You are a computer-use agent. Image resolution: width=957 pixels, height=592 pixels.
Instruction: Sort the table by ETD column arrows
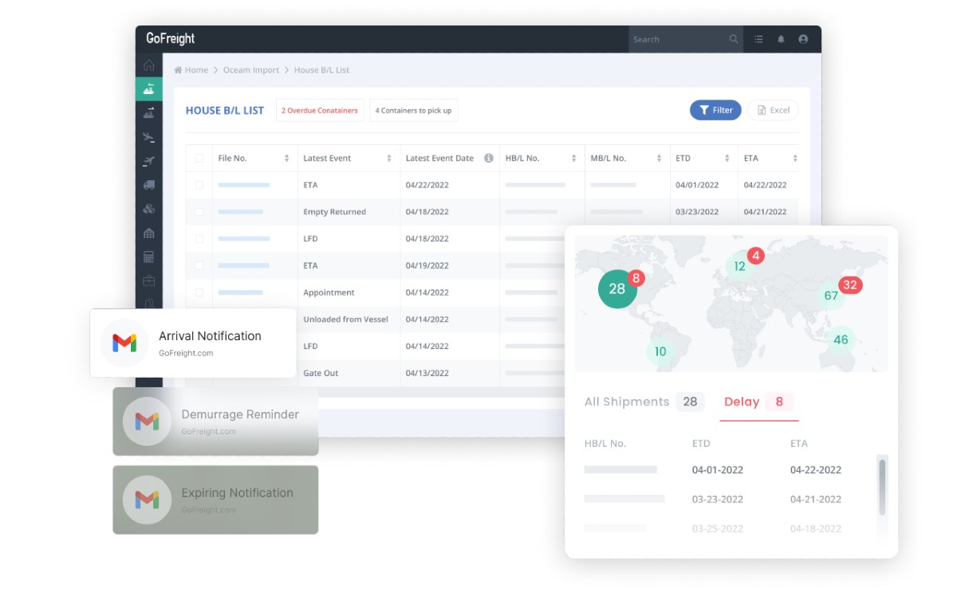point(727,159)
